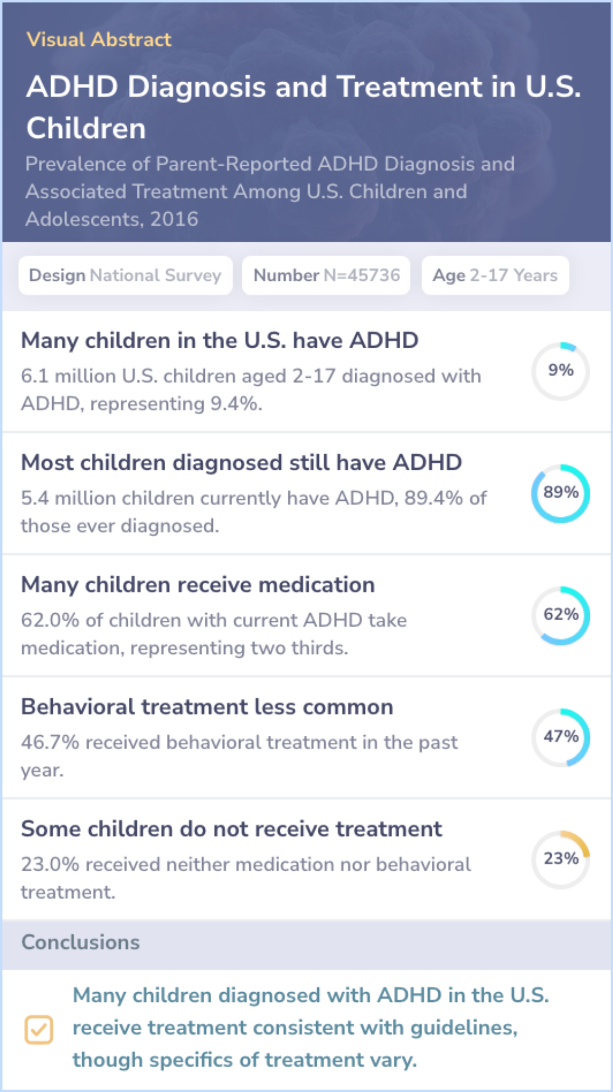Screen dimensions: 613x1092
Task: Click the conclusion statement text
Action: click(x=310, y=1027)
